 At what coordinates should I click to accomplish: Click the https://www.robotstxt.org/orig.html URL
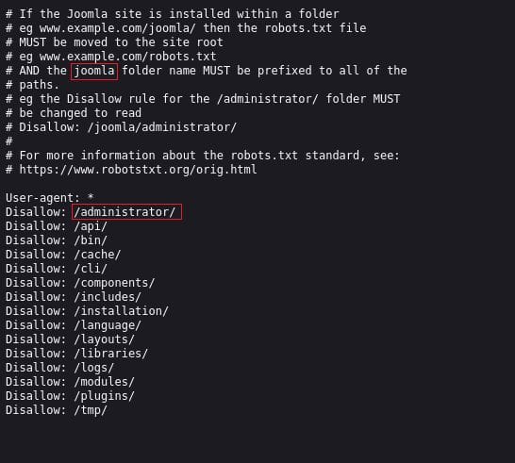(x=138, y=170)
